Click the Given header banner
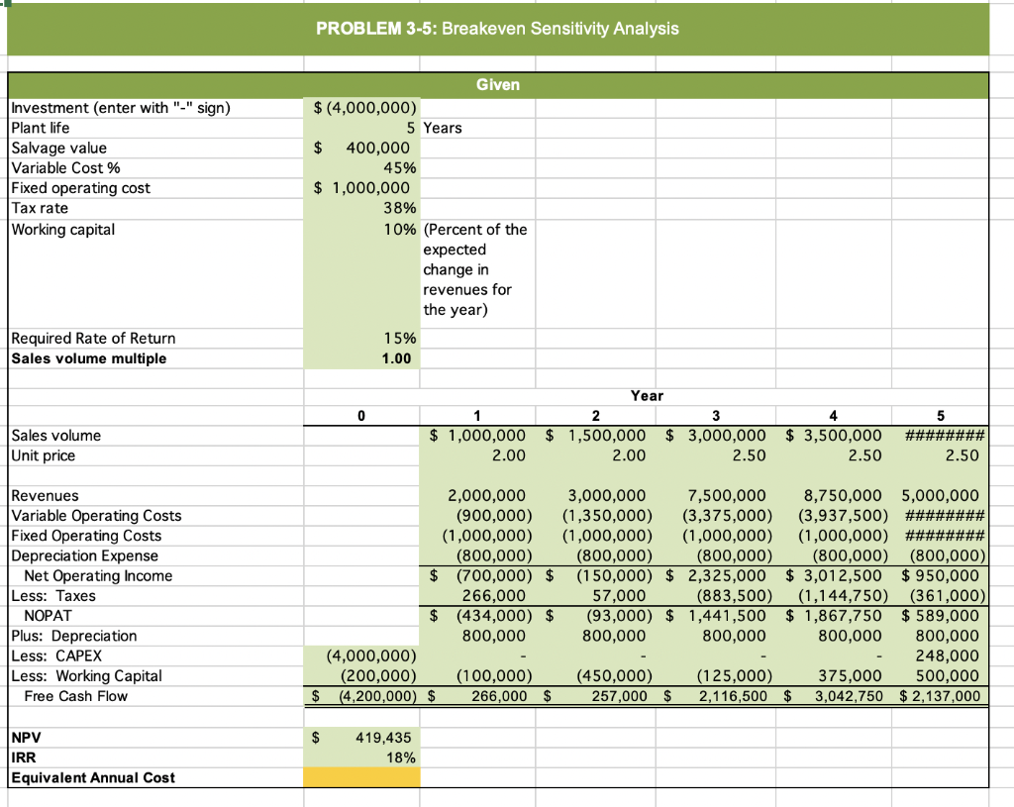The height and width of the screenshot is (807, 1014). [498, 85]
